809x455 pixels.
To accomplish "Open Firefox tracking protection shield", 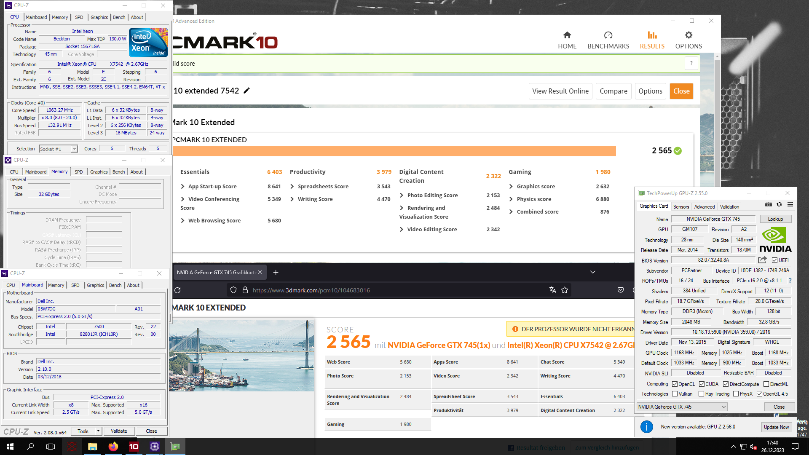I will point(233,290).
